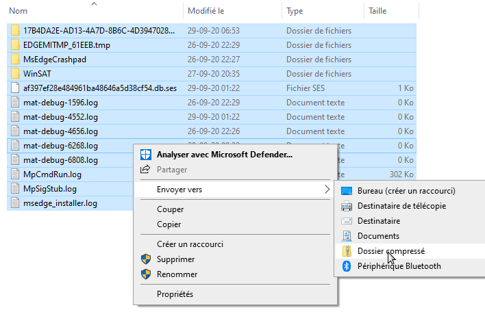The height and width of the screenshot is (312, 485).
Task: Select file name mat-debug-1596.log
Action: (x=60, y=103)
